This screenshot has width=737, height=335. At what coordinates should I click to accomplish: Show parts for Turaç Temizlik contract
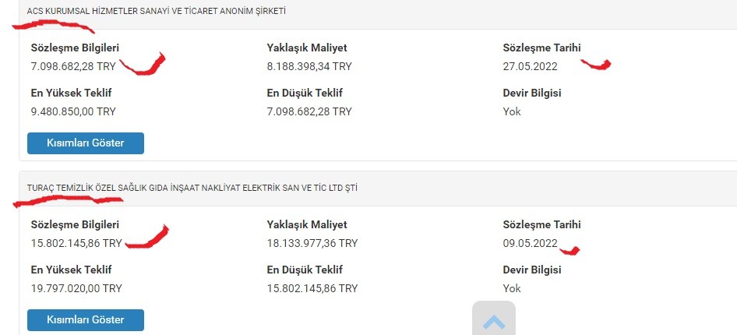86,320
